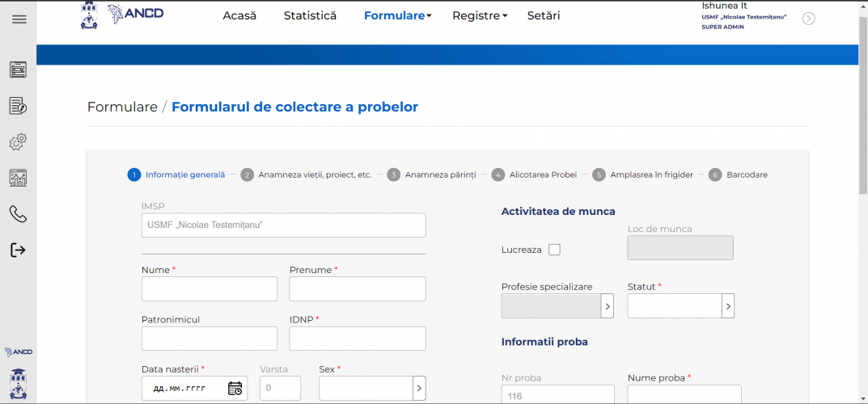Click the round arrow next to the user profile
The width and height of the screenshot is (868, 404).
809,19
